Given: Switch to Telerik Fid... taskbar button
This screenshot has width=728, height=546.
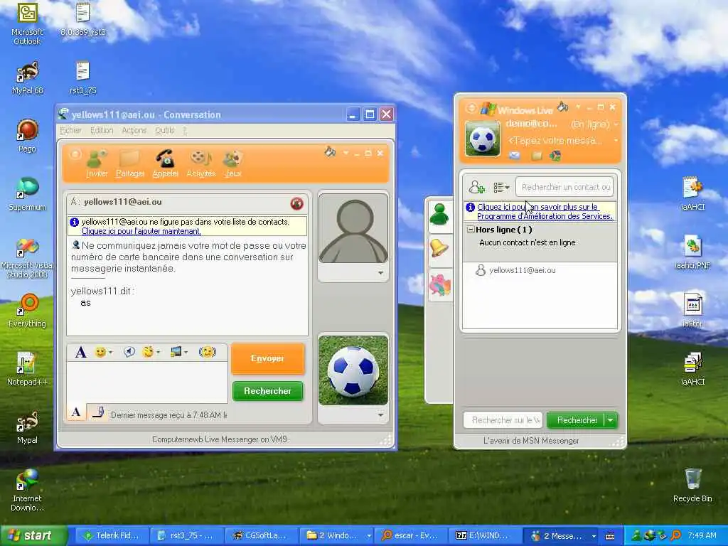Looking at the screenshot, I should point(112,535).
